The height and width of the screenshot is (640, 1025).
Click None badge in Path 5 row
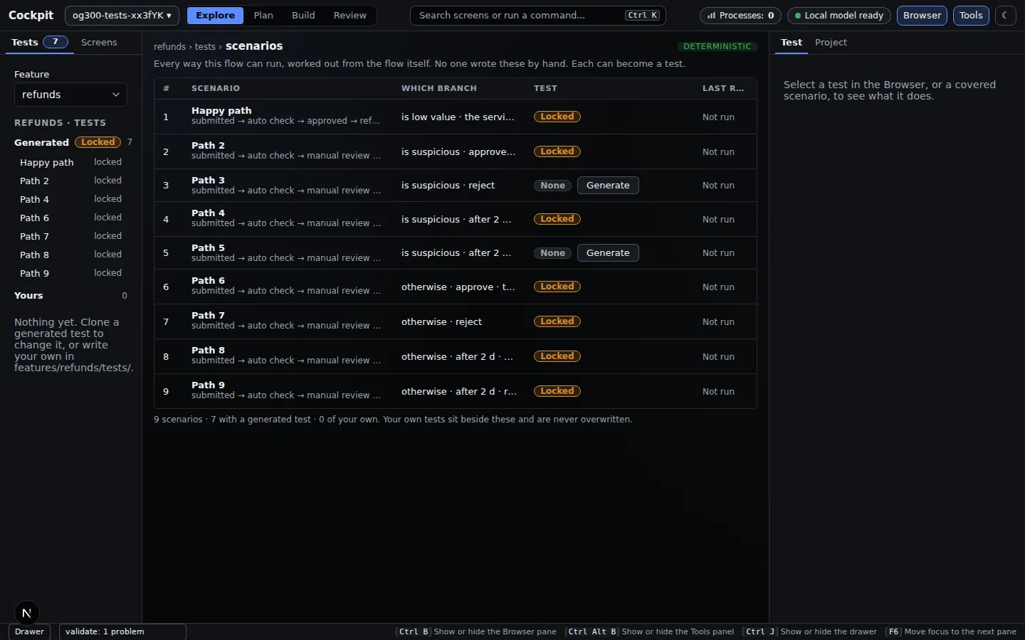[x=552, y=253]
